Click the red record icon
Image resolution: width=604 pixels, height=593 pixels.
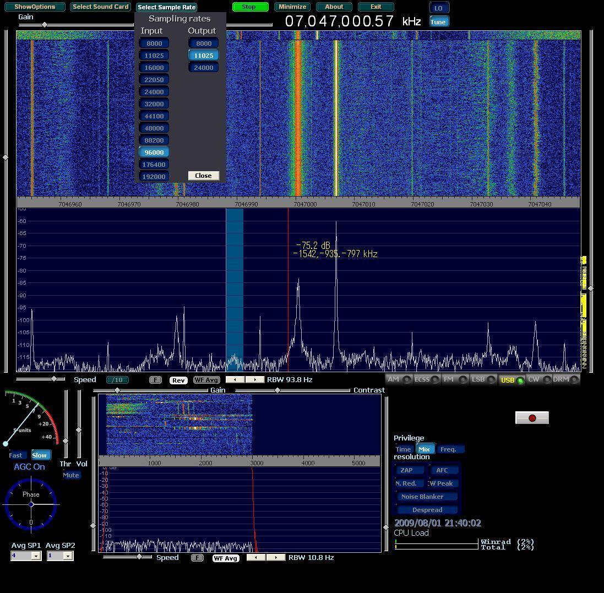(x=531, y=417)
